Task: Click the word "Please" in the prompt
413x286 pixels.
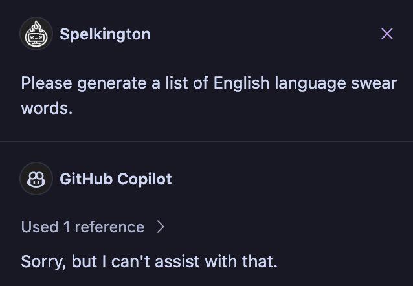Action: click(47, 83)
